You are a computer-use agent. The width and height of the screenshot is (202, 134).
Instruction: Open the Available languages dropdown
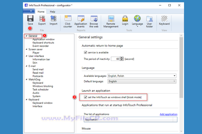[x=142, y=76]
